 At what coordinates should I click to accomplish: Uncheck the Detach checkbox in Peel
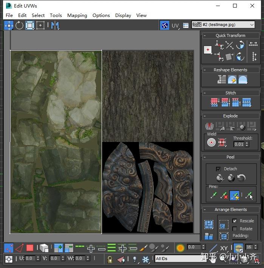(218, 169)
